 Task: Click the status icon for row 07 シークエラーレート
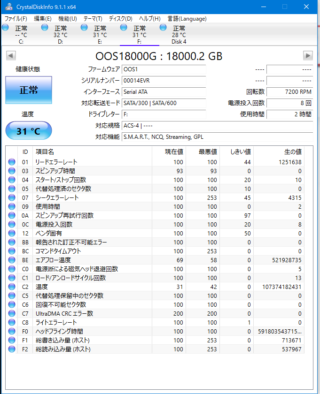click(x=12, y=197)
